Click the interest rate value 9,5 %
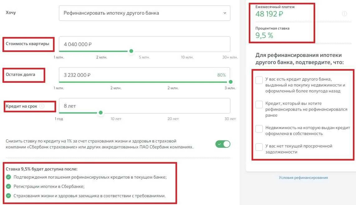Image resolution: width=356 pixels, height=205 pixels. coord(264,35)
